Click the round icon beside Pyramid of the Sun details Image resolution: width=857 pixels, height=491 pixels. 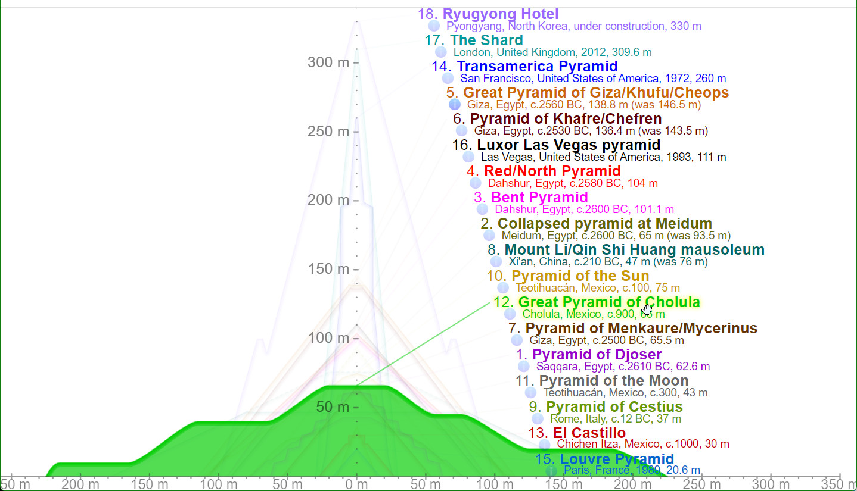(503, 288)
